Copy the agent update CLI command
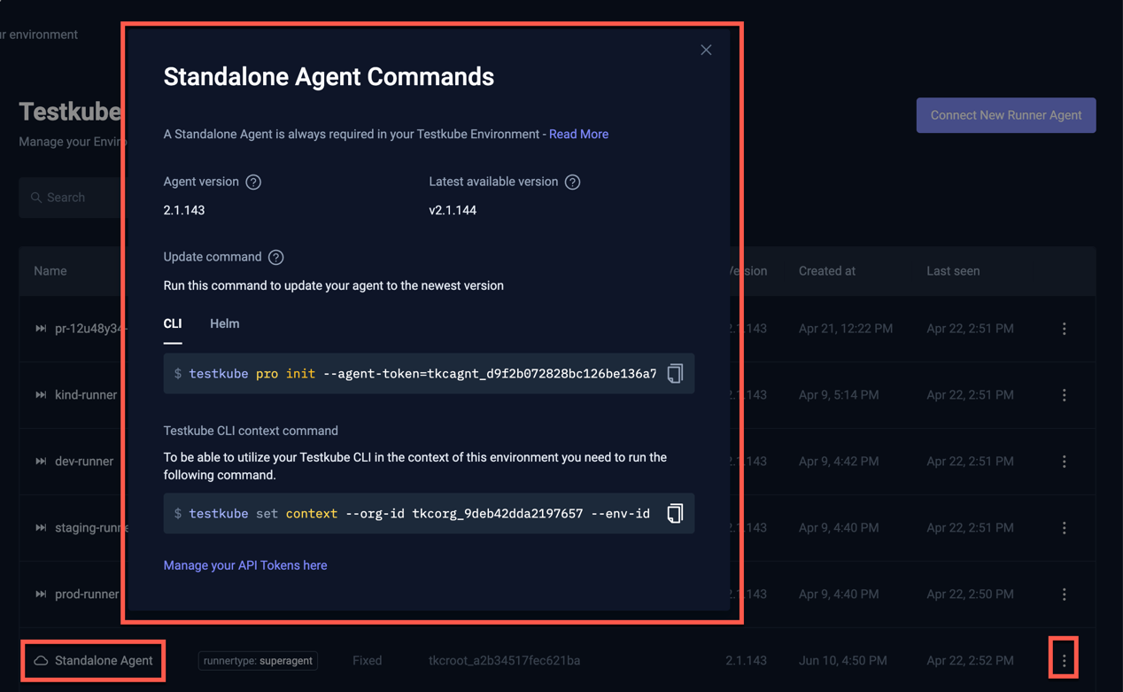1123x692 pixels. point(675,373)
